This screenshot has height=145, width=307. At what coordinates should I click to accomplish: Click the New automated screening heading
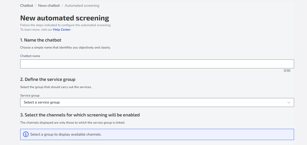click(x=65, y=18)
